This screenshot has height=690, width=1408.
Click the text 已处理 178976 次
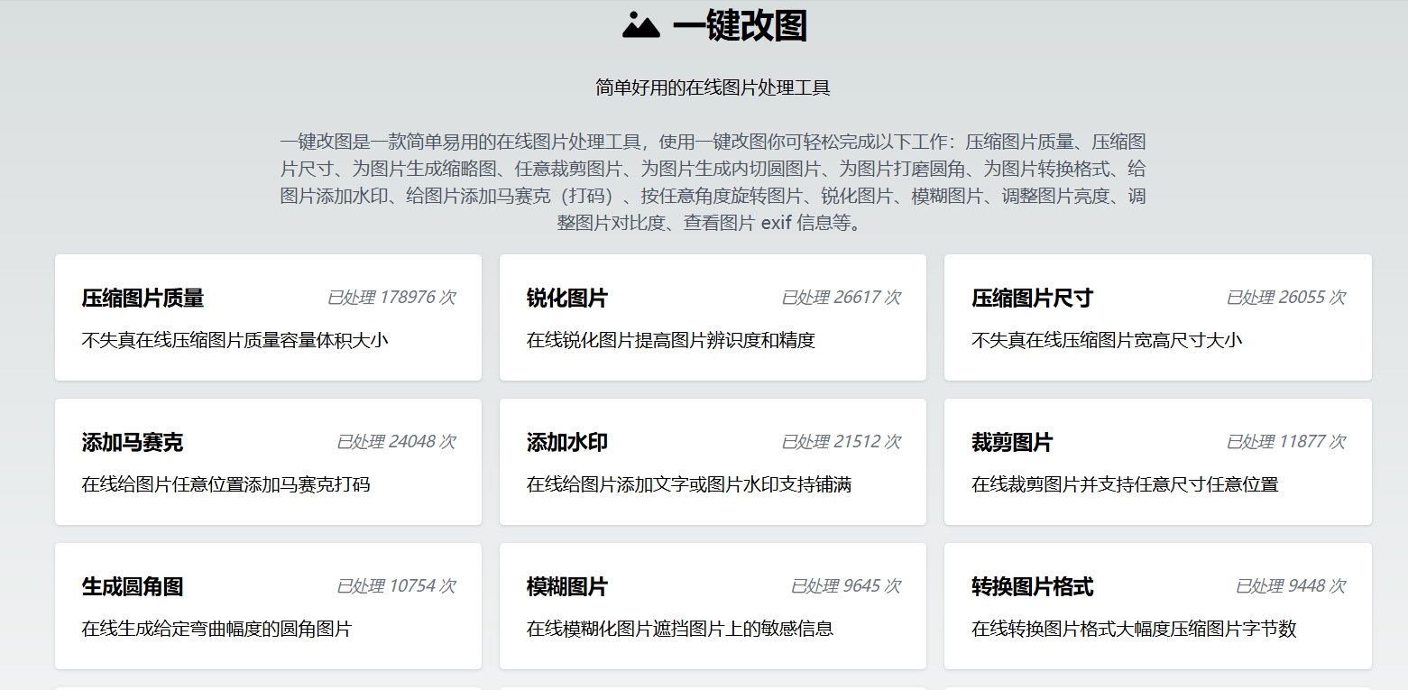coord(391,298)
